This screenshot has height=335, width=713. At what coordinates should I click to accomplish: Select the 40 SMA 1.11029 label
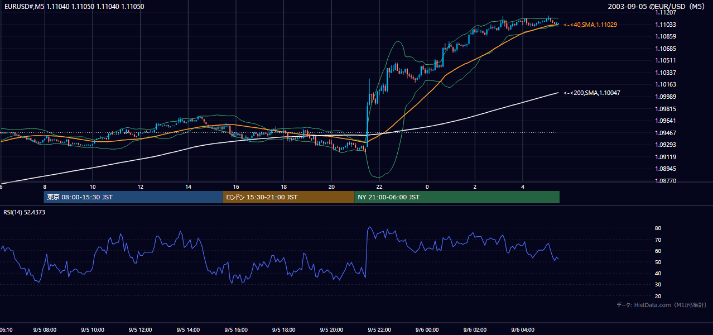(x=590, y=25)
